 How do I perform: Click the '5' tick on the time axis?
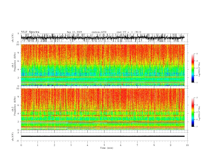pyautogui.click(x=104, y=145)
